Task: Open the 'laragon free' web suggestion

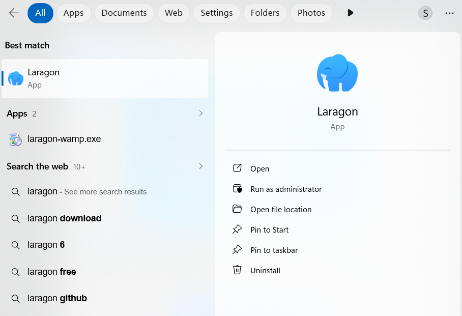Action: tap(105, 272)
